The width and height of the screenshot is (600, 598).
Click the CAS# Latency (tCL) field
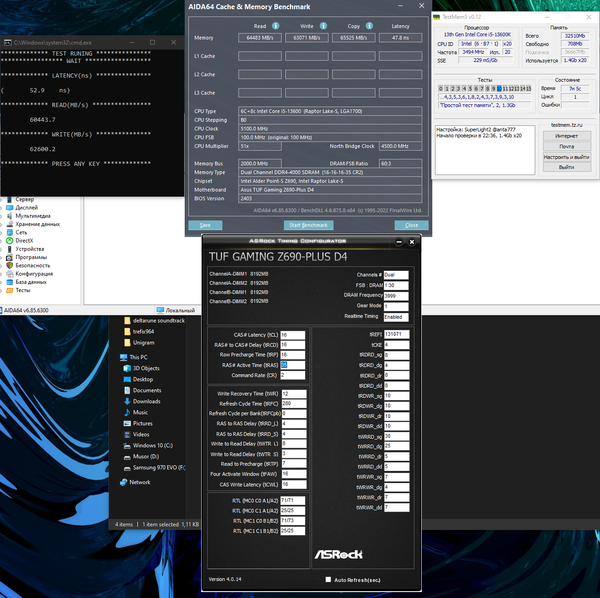(x=293, y=335)
